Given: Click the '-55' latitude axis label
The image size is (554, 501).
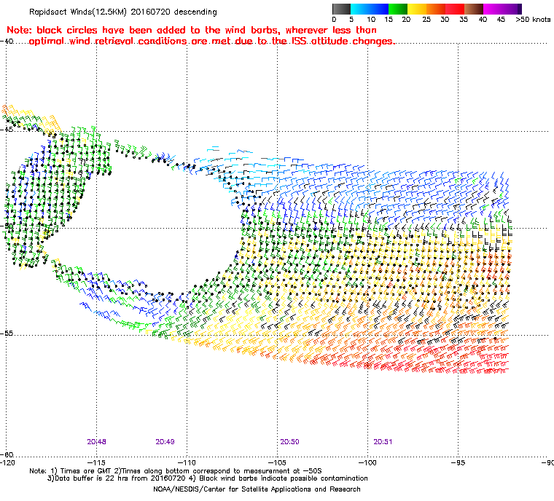Looking at the screenshot, I should 7,334.
